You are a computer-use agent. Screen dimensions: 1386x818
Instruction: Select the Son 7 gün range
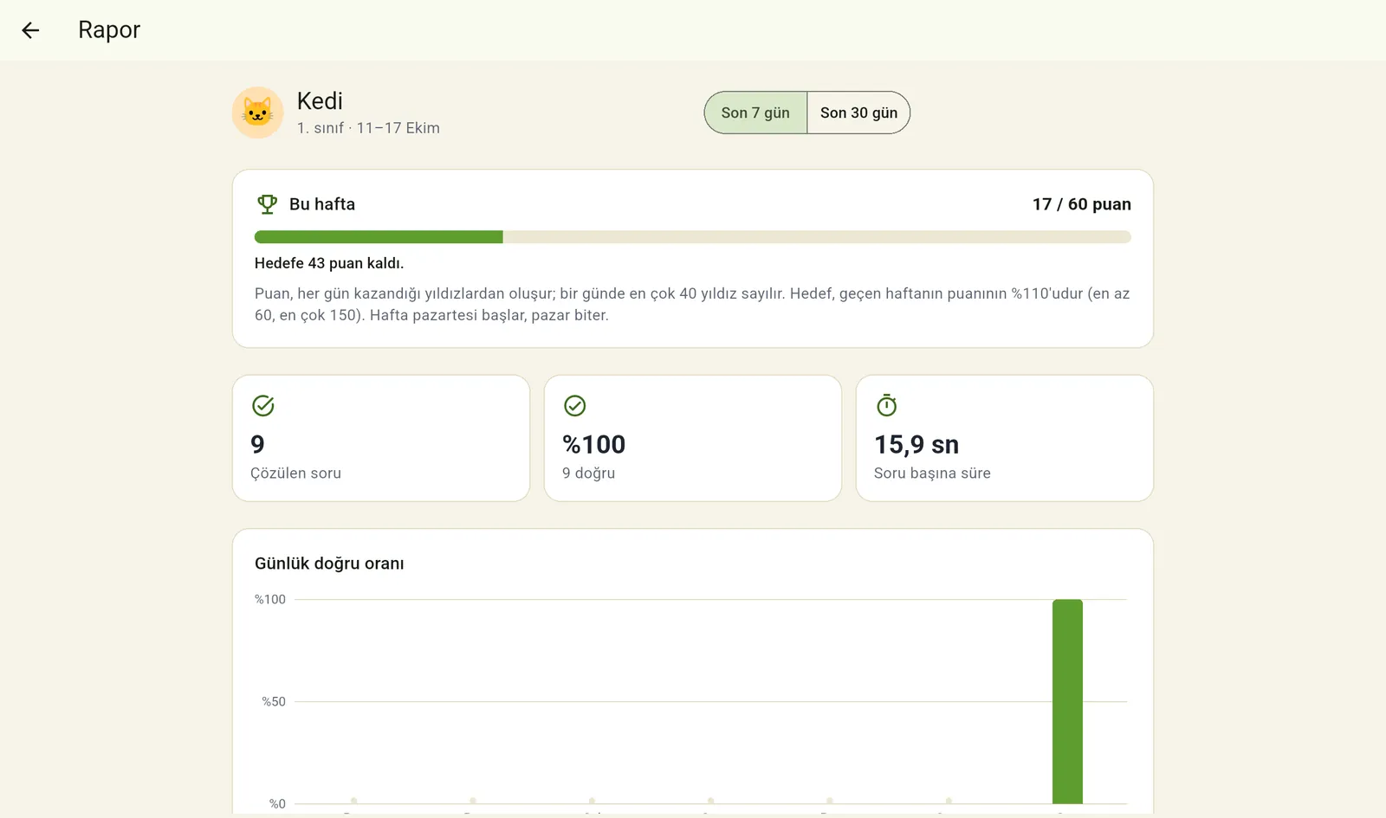[755, 113]
